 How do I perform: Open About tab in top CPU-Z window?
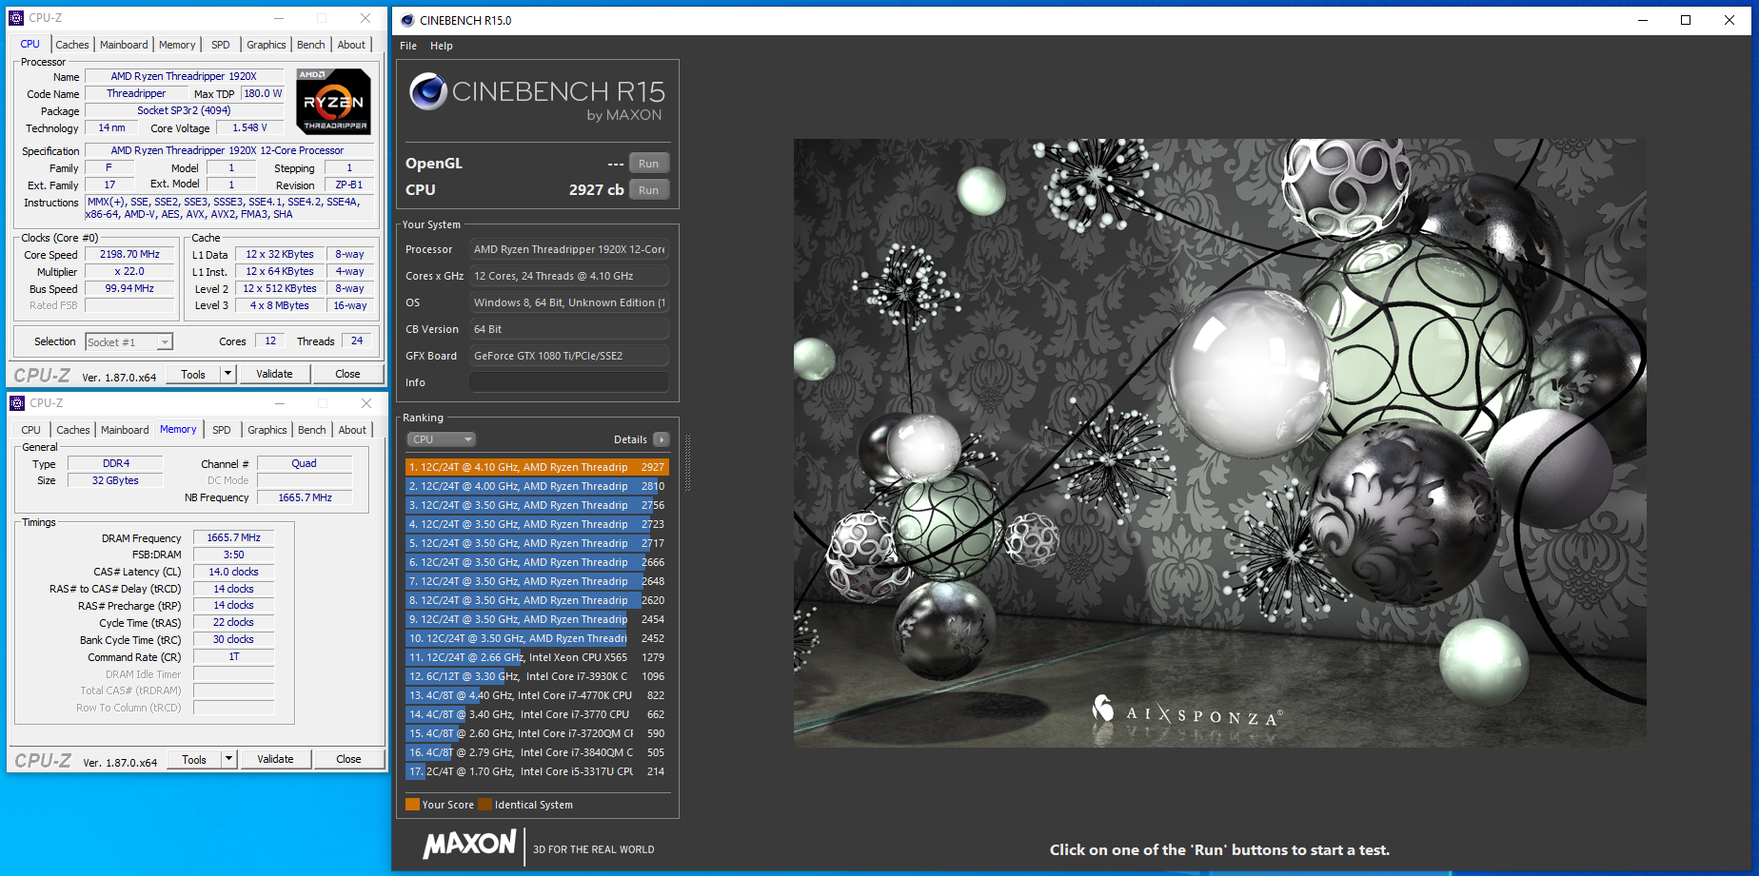(x=351, y=45)
